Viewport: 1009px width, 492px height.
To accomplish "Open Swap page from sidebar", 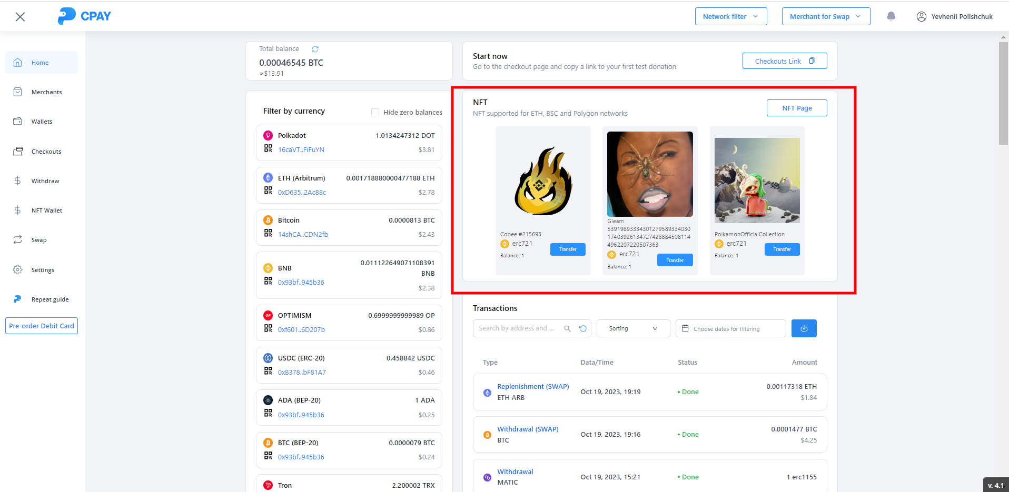I will (x=39, y=240).
